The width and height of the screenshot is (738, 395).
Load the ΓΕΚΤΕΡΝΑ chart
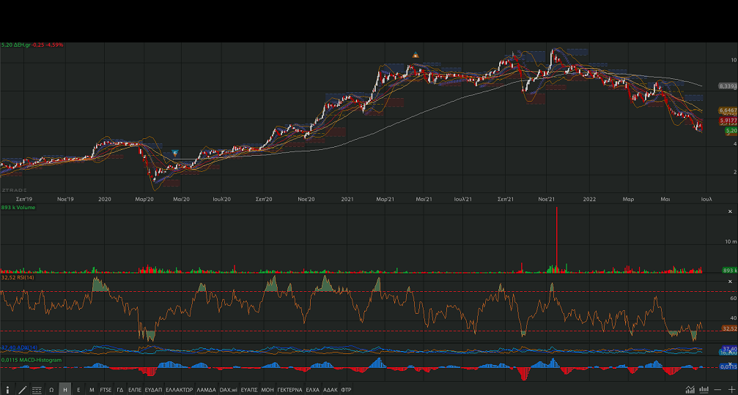tap(289, 390)
